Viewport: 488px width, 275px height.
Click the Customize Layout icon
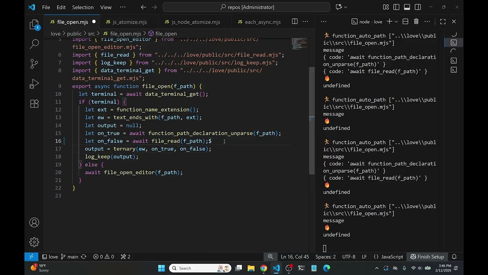point(386,7)
